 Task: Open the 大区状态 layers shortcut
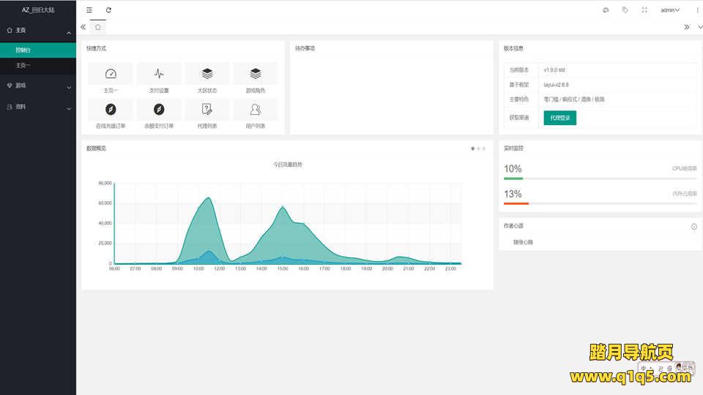click(207, 73)
